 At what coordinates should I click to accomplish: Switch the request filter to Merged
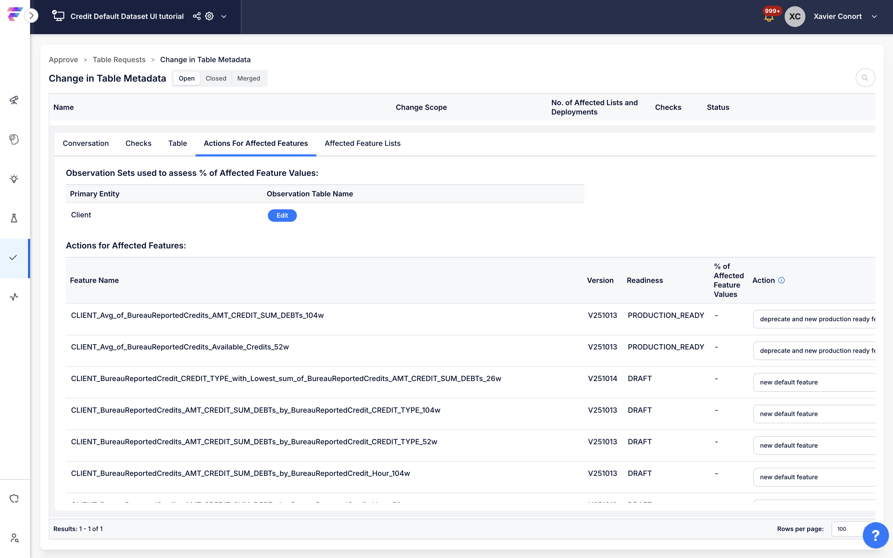tap(249, 78)
